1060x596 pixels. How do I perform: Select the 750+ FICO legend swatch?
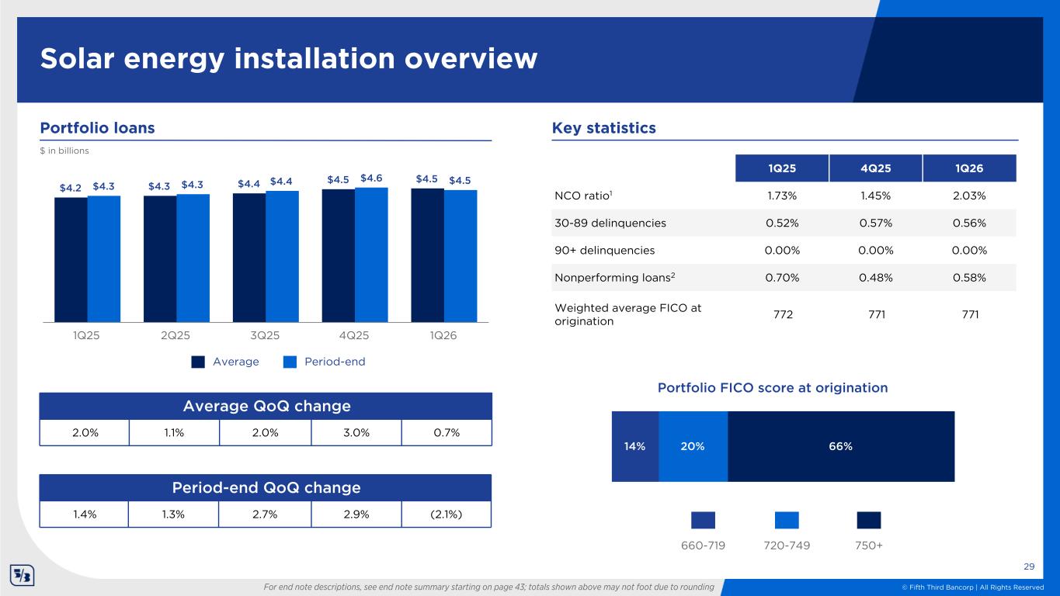pyautogui.click(x=869, y=520)
